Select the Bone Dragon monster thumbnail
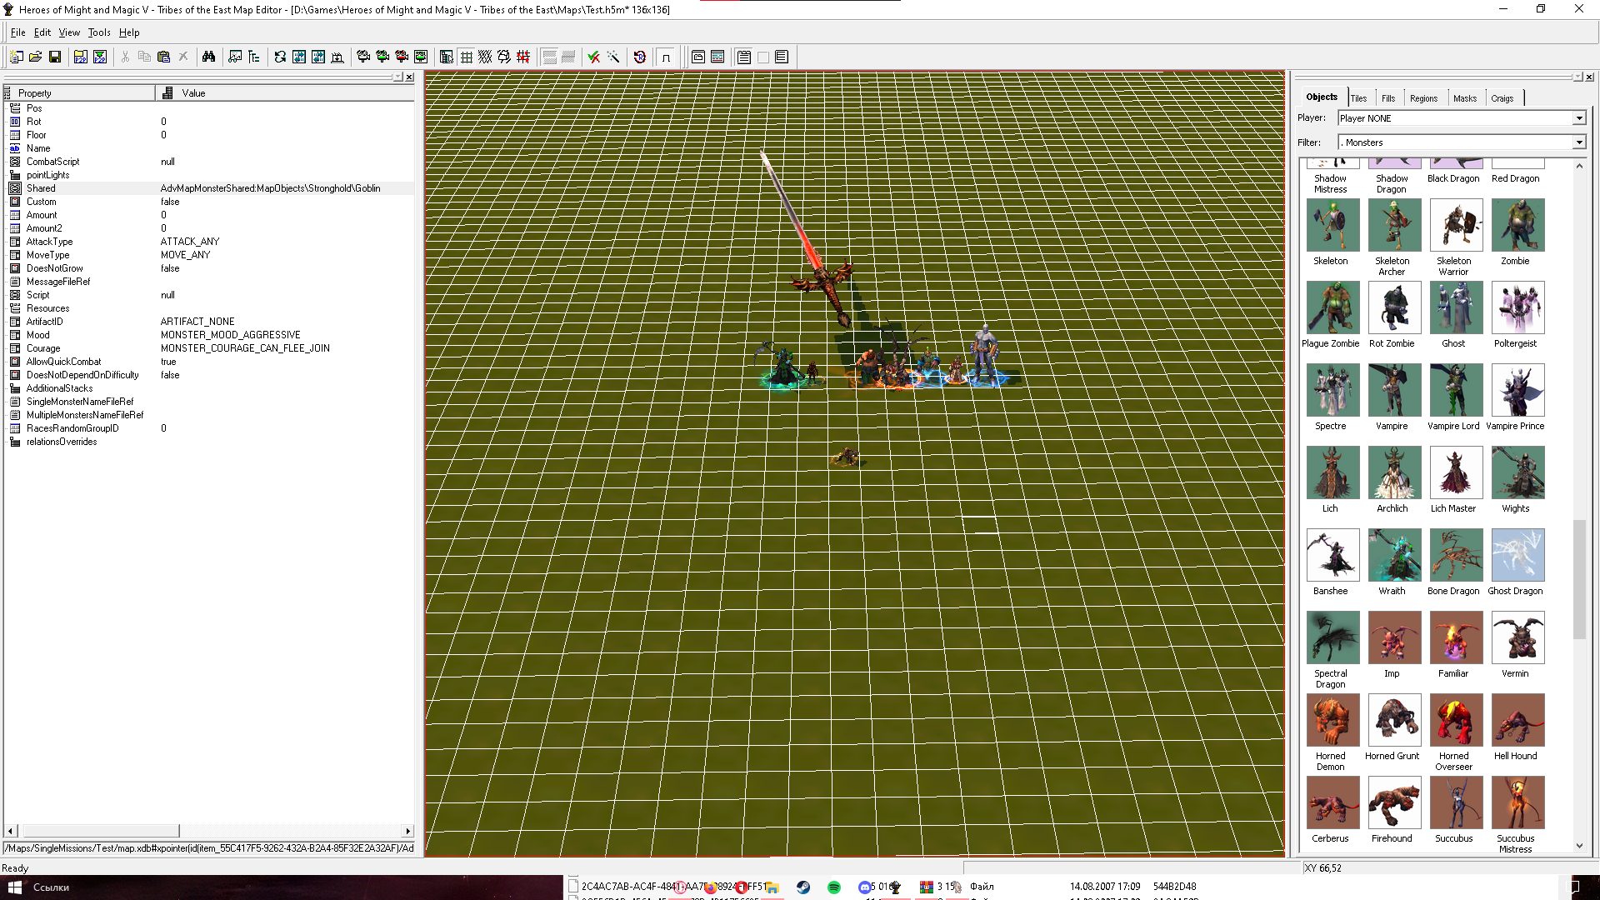1600x900 pixels. (x=1456, y=555)
